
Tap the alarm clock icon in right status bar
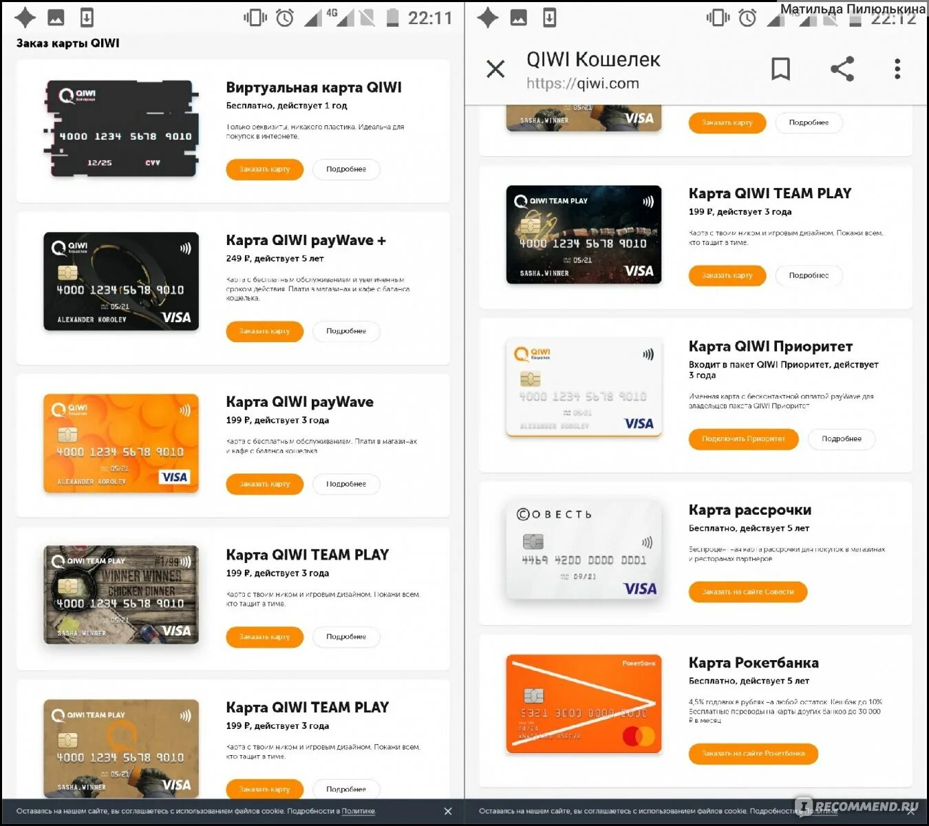tap(747, 18)
